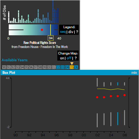Click the red dot for year 06
This screenshot has width=139, height=139.
(125, 95)
